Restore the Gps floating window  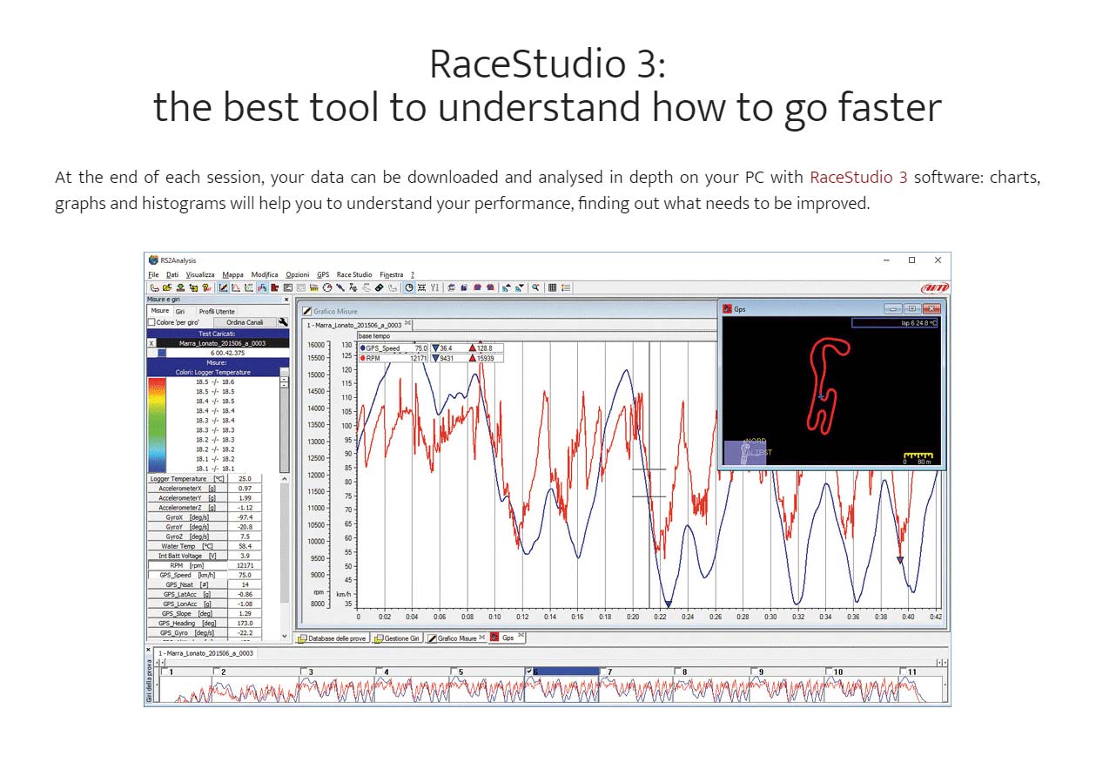[911, 308]
